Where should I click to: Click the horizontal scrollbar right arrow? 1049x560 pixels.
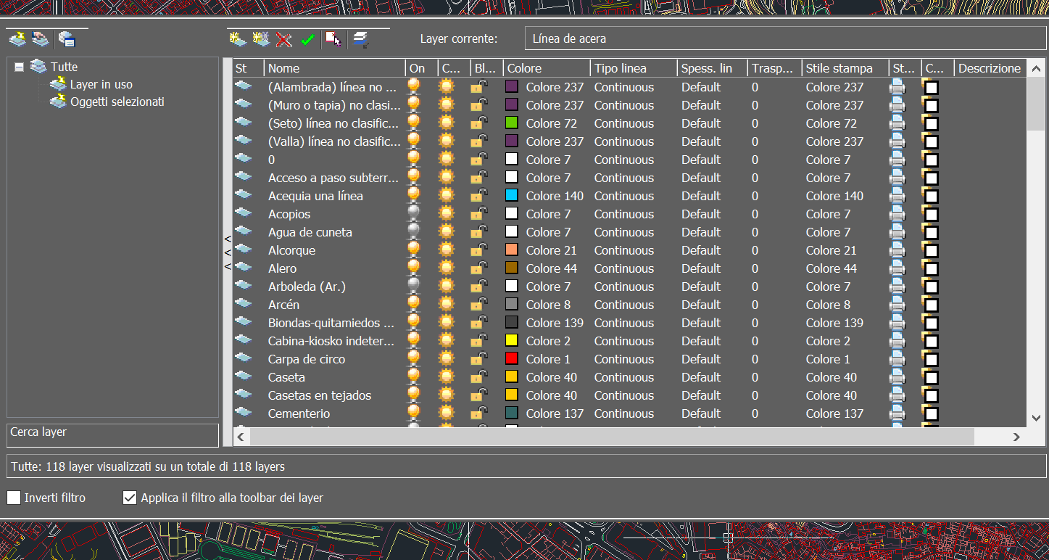(x=1016, y=437)
